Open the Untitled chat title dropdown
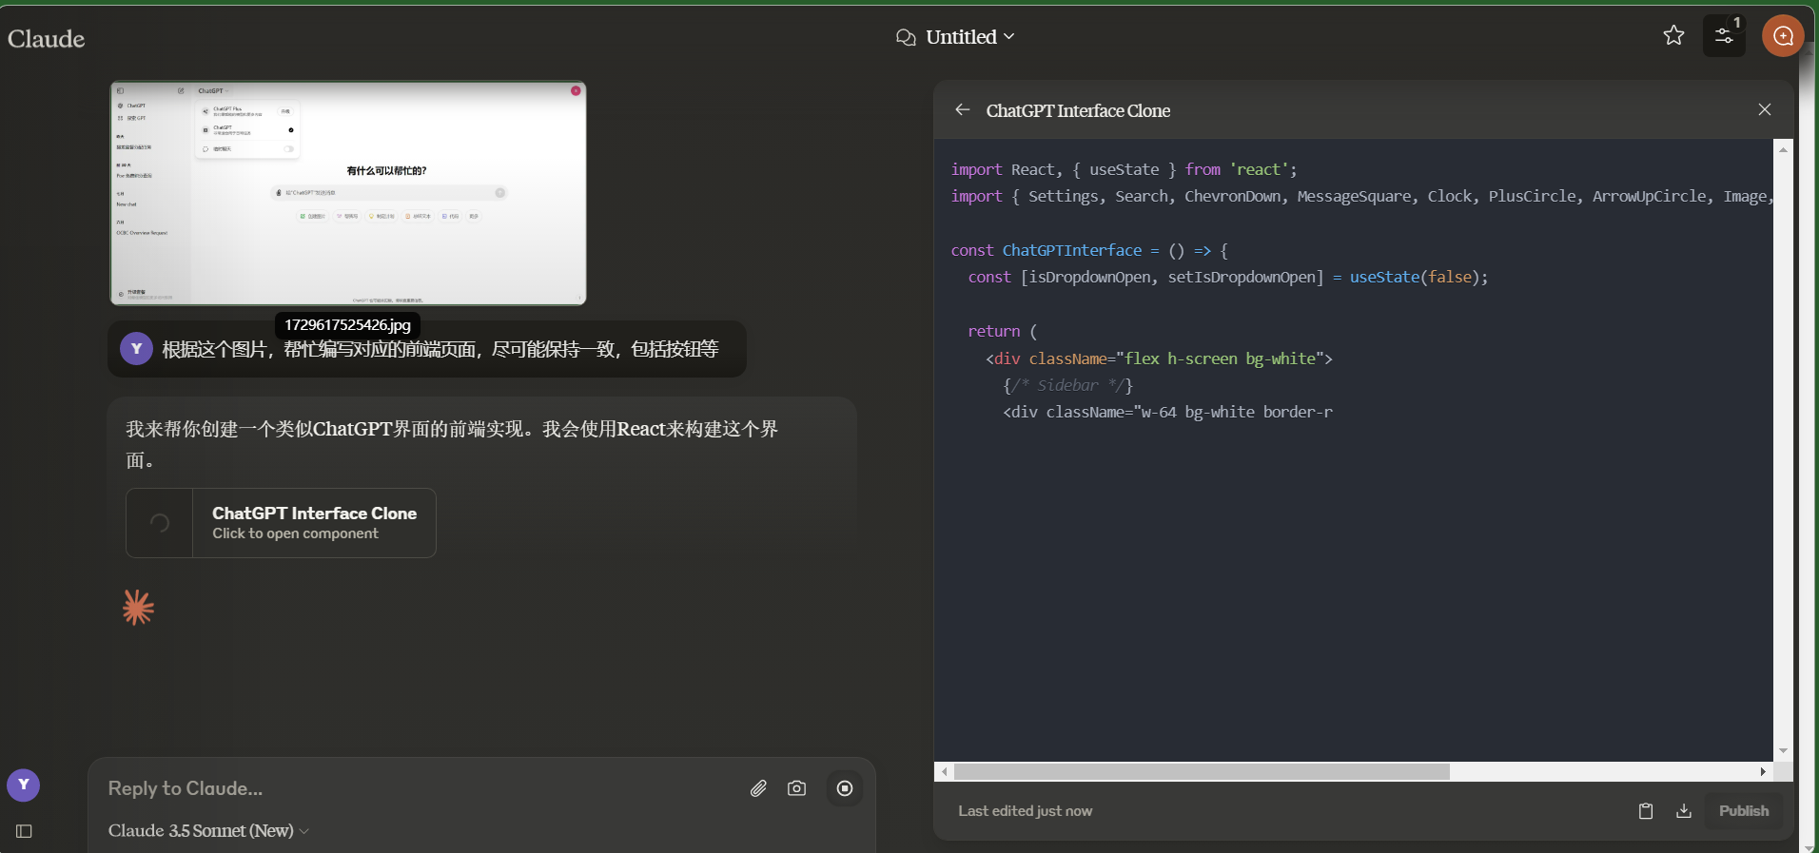 coord(969,37)
